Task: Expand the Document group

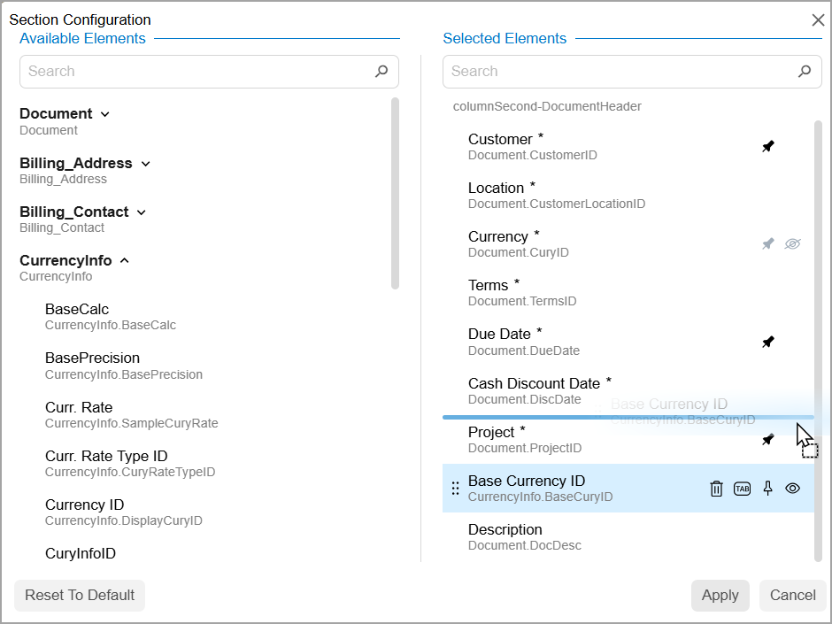Action: (105, 114)
